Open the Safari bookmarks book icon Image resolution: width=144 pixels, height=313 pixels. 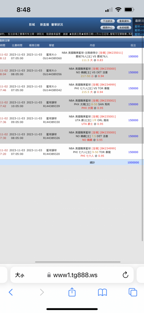103,292
